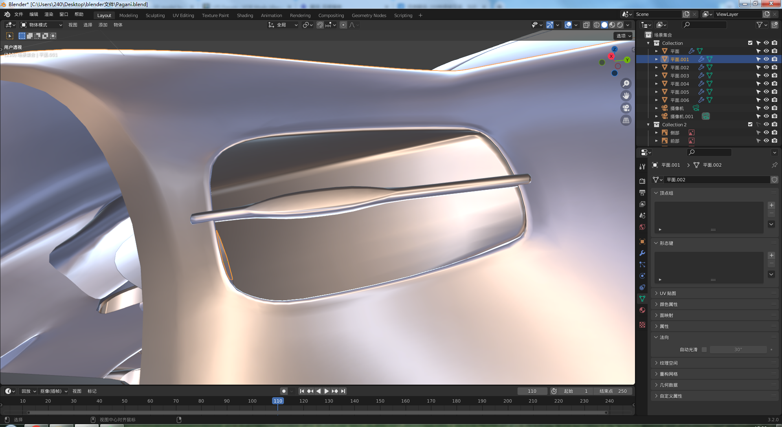Expand the 几何数据 panel
The image size is (782, 427).
pyautogui.click(x=714, y=385)
